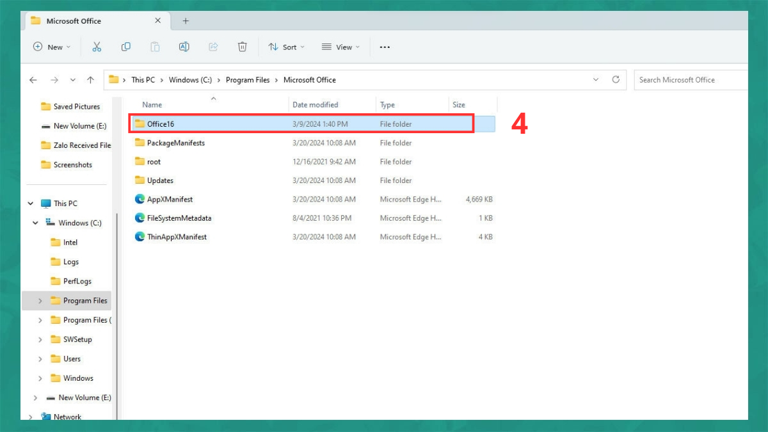Sort by Date modified column header
This screenshot has height=432, width=768.
pos(315,104)
